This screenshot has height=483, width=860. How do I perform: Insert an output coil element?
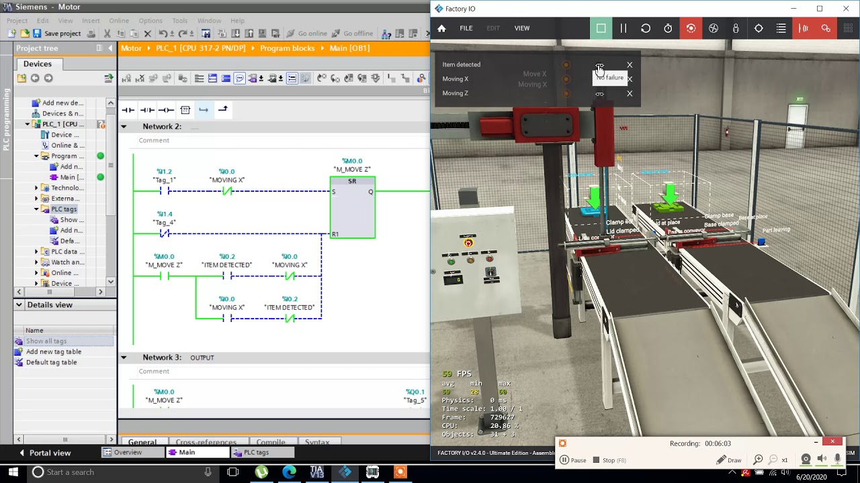[166, 110]
